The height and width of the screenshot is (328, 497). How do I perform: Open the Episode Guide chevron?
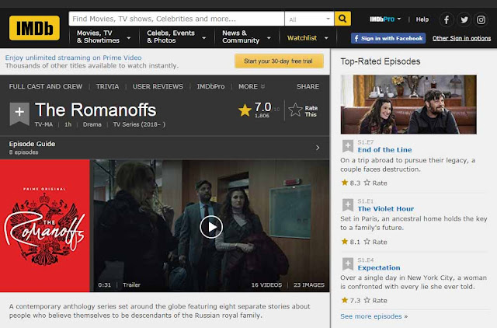[318, 148]
